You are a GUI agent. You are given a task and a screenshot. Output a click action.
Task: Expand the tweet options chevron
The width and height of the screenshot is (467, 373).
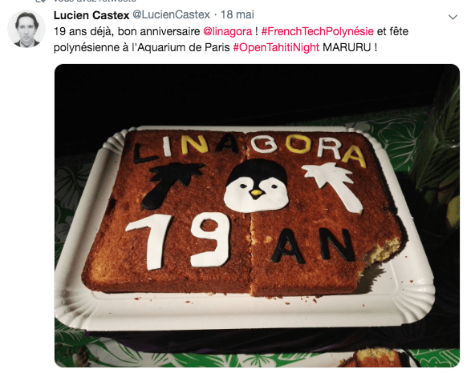(453, 17)
